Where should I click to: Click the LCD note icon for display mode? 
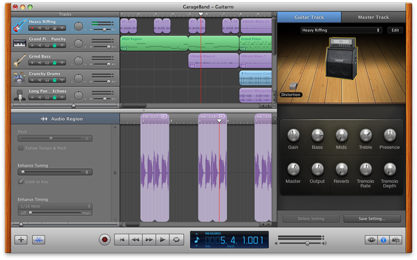pos(197,240)
